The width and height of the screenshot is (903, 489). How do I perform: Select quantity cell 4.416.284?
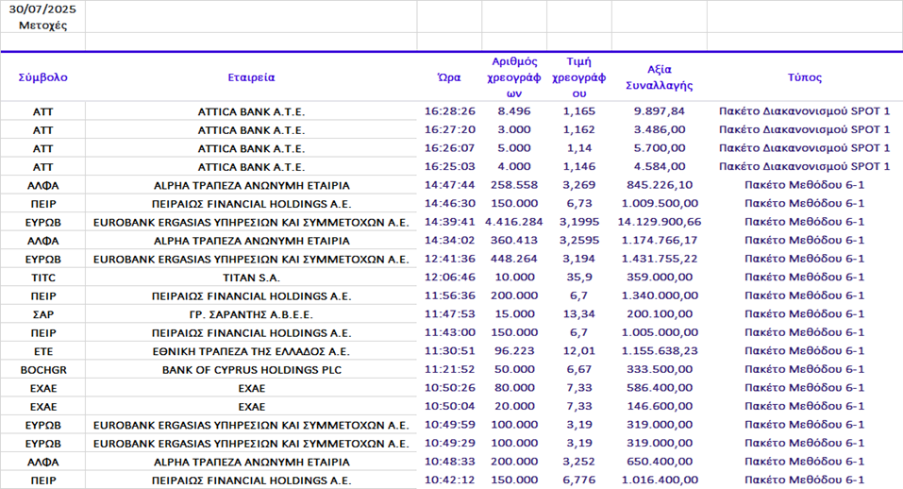coord(514,222)
